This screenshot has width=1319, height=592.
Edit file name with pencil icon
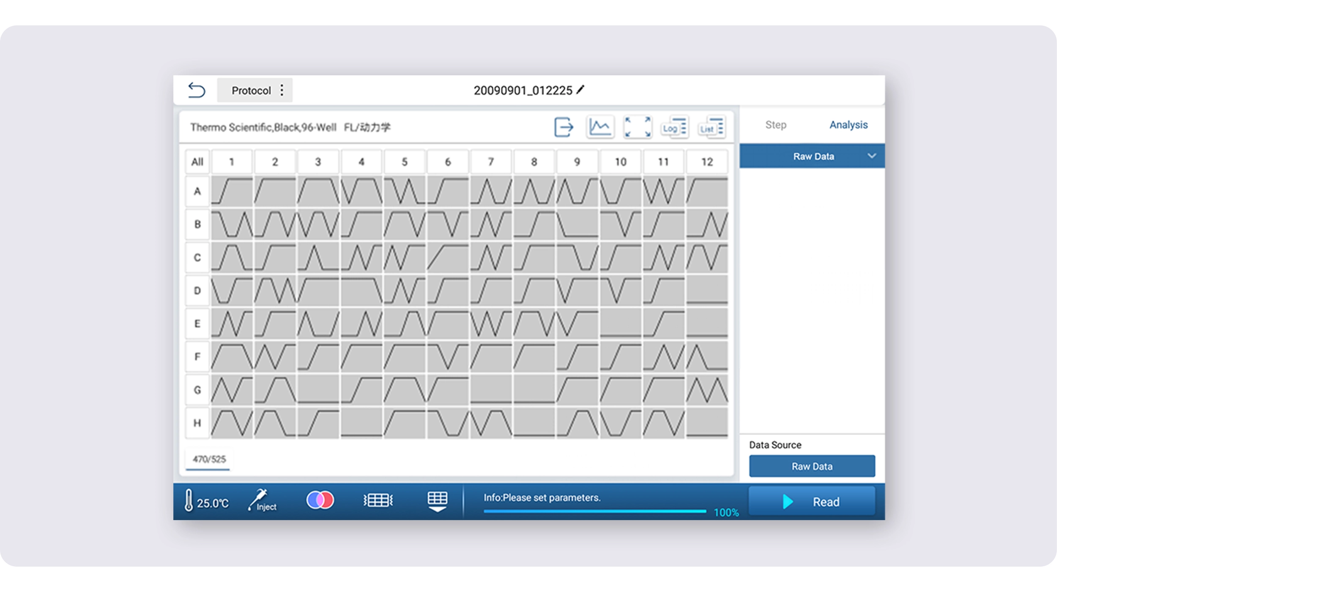tap(580, 90)
